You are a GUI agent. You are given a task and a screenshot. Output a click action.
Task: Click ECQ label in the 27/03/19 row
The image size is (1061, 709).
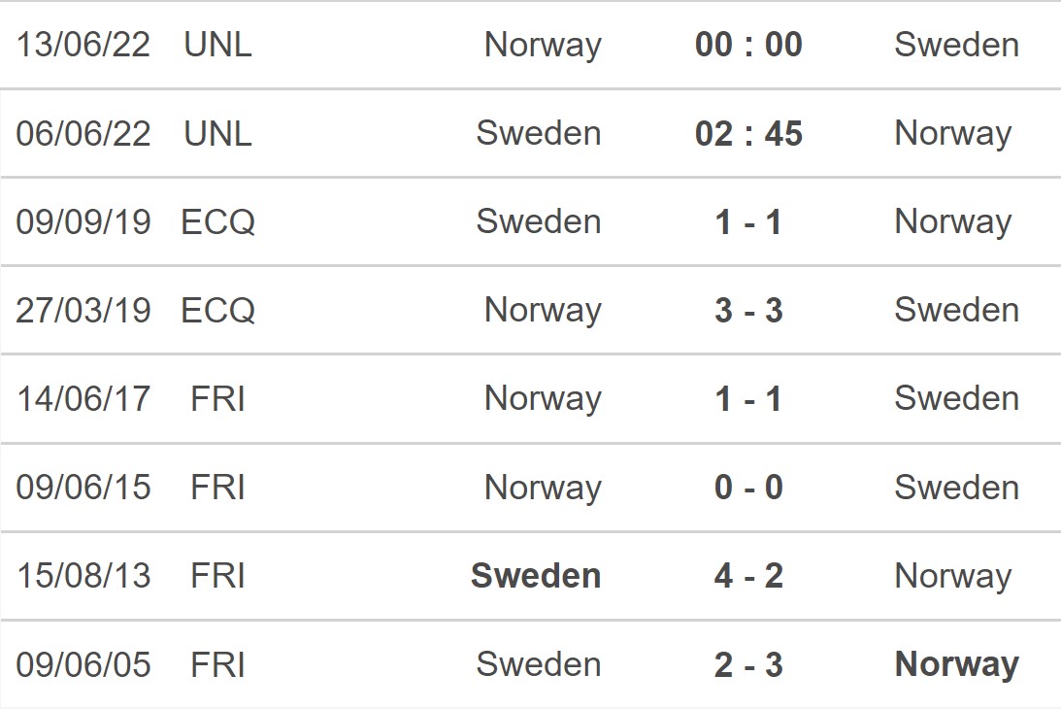point(217,310)
